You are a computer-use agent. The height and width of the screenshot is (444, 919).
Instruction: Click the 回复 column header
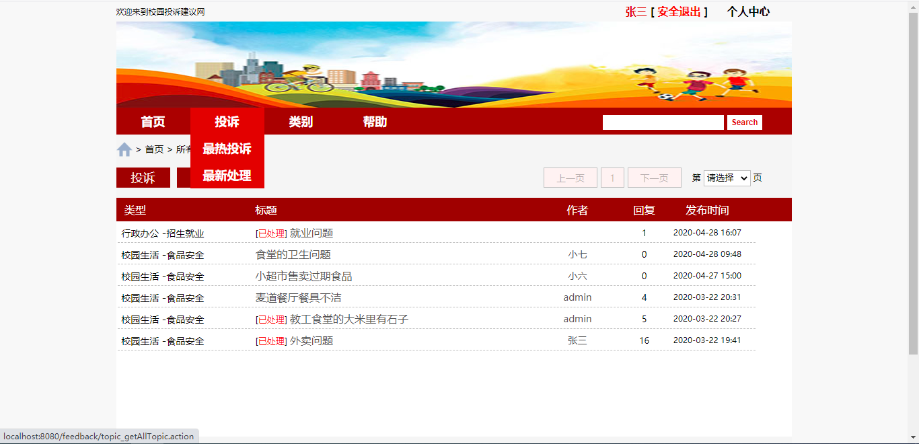click(x=644, y=211)
